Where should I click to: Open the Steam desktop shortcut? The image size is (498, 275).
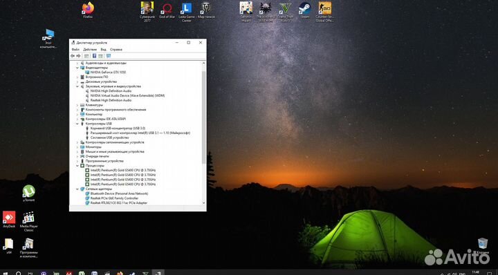pyautogui.click(x=305, y=10)
